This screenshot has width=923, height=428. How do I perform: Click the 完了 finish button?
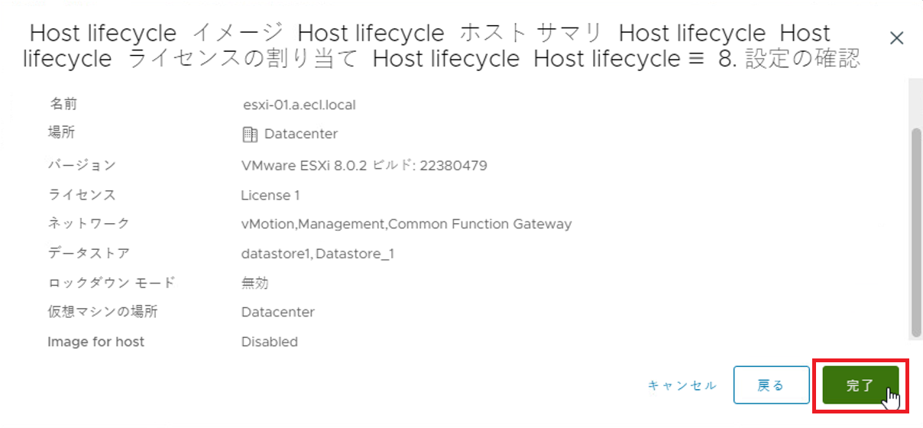tap(860, 385)
